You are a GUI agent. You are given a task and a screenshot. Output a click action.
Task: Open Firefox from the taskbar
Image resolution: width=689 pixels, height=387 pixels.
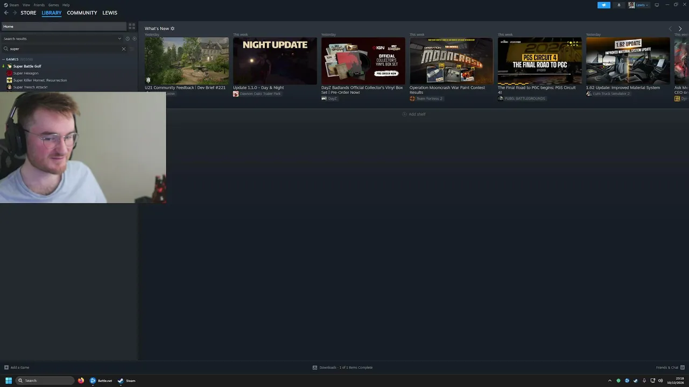tap(81, 381)
